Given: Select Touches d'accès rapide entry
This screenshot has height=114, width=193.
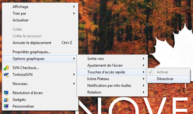Looking at the screenshot, I should (112, 72).
